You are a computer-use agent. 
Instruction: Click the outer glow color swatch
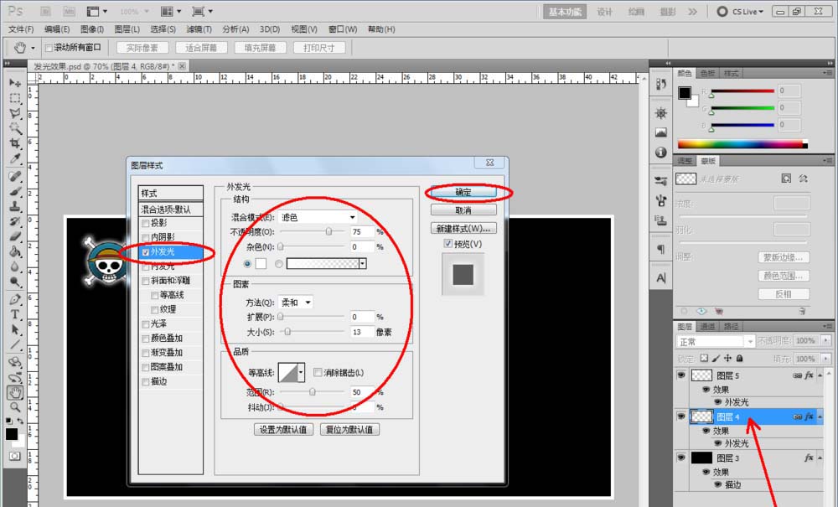coord(261,264)
